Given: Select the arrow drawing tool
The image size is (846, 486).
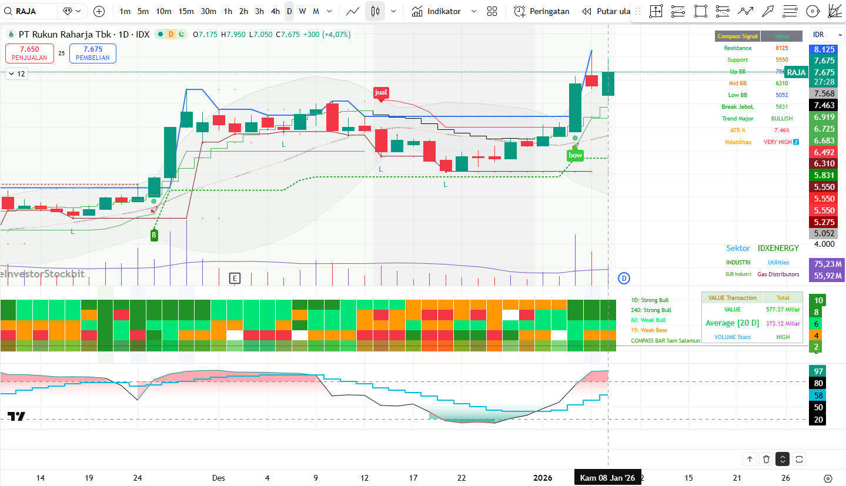Looking at the screenshot, I should (768, 11).
